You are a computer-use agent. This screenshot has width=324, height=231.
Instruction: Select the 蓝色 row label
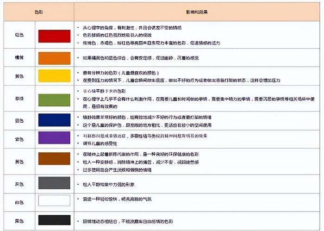click(19, 120)
